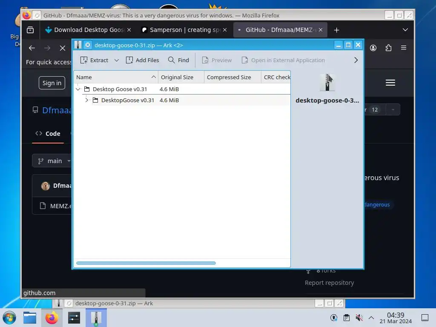The width and height of the screenshot is (436, 327).
Task: Open the Dfmaaa repository owner link
Action: coord(57,110)
